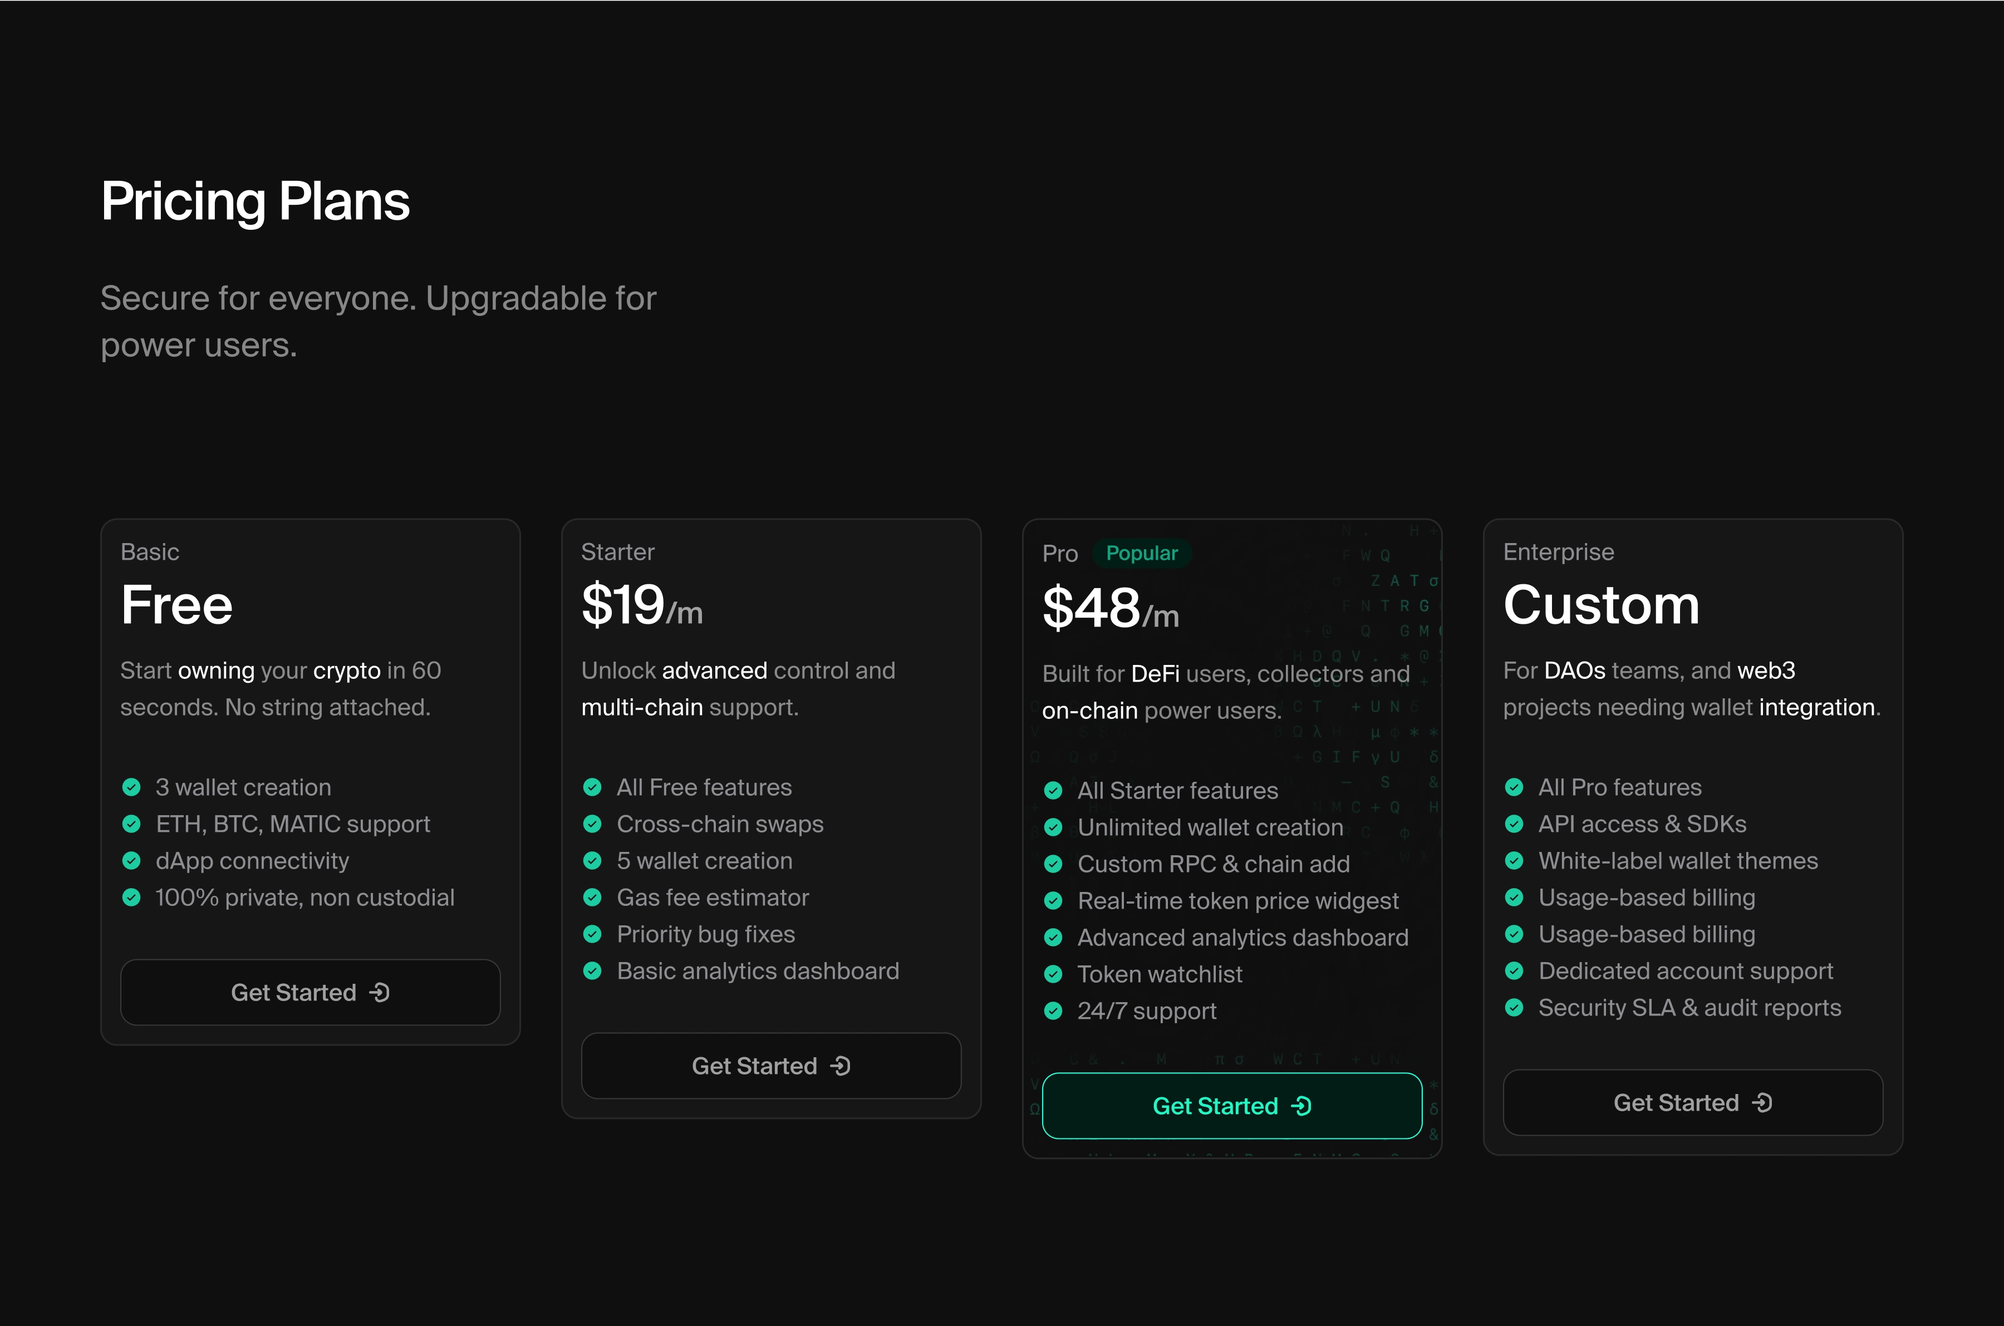This screenshot has height=1326, width=2004.
Task: Click checkmark beside Gas fee estimator
Action: point(592,897)
